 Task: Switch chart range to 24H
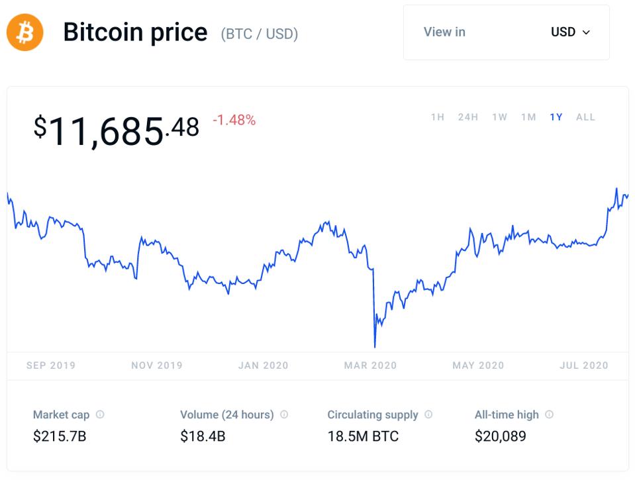pos(467,117)
